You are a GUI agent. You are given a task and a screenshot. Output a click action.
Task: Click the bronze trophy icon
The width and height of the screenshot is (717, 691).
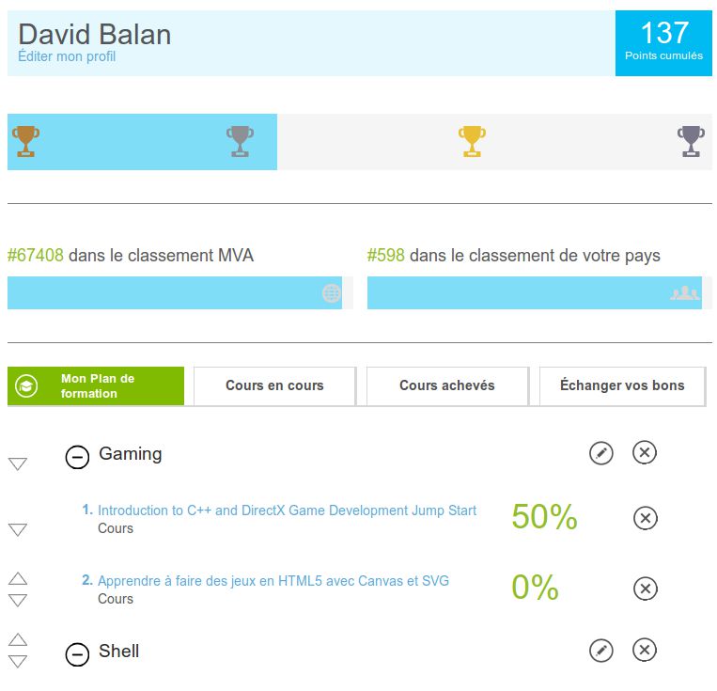25,141
